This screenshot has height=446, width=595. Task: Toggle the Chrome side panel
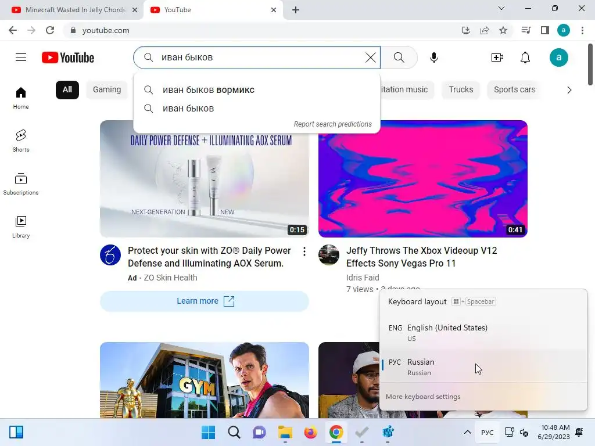545,30
